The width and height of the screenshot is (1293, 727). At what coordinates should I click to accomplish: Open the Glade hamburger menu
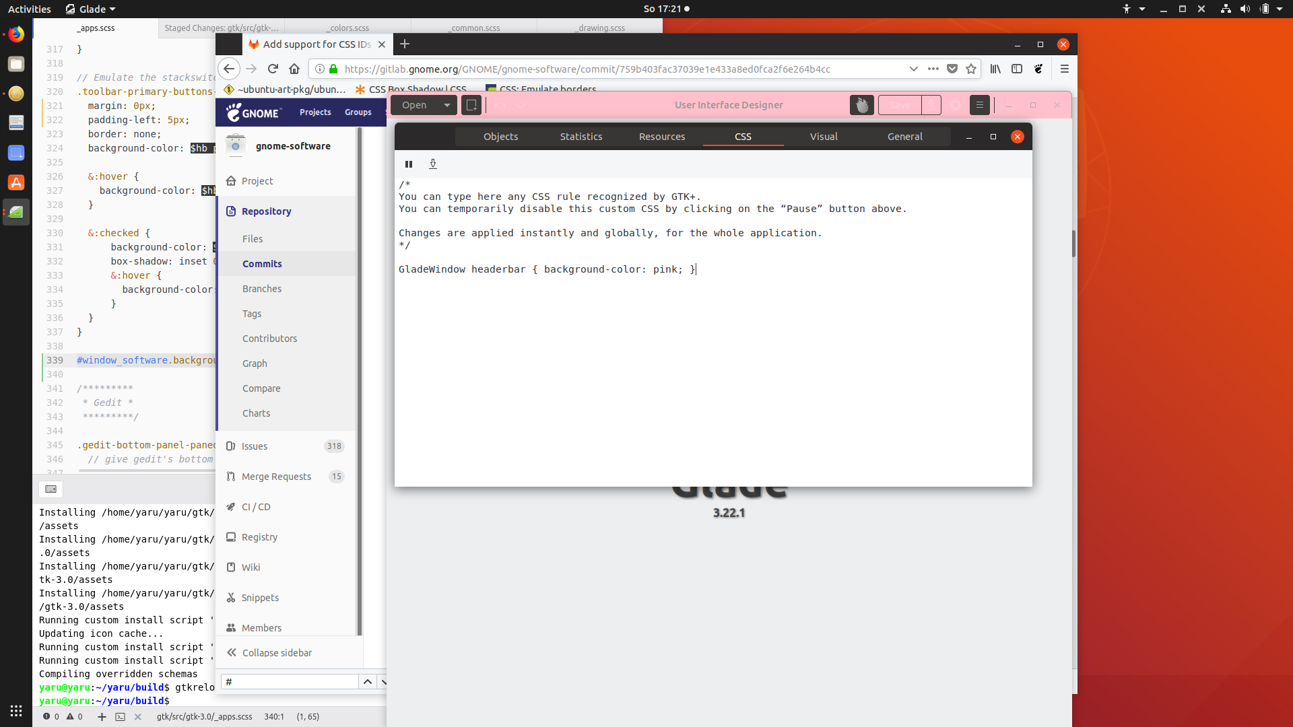pos(979,105)
